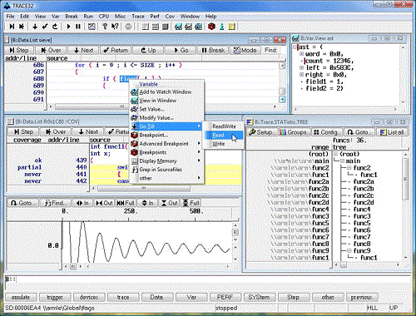Open the Perf menu
Screen dimensions: 416x316
tap(155, 17)
